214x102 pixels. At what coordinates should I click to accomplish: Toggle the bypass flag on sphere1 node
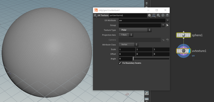178,35
